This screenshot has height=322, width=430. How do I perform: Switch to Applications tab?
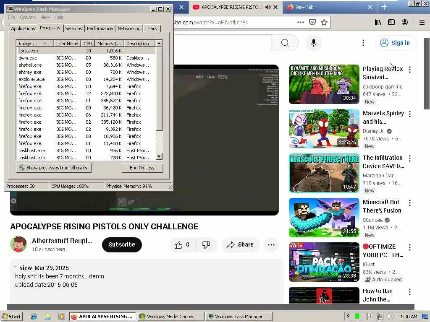pyautogui.click(x=23, y=29)
